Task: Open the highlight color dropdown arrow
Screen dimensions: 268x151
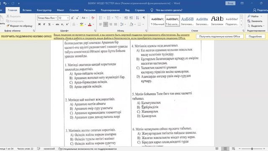Action: tap(85, 24)
